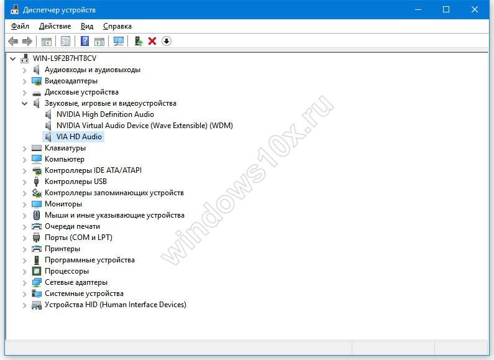Screen dimensions: 494x360
Task: Expand the Системные устройства node
Action: coord(25,294)
